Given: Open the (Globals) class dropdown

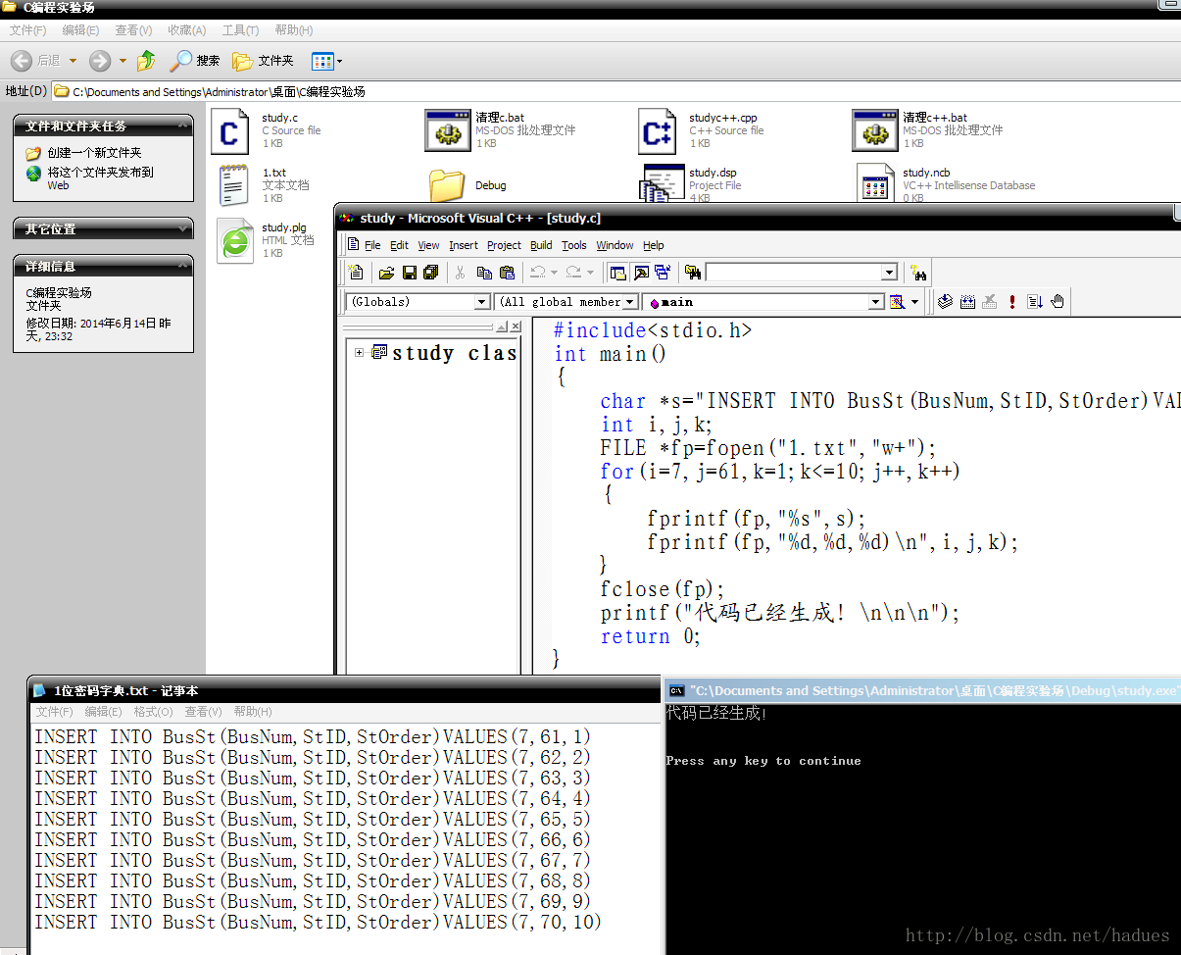Looking at the screenshot, I should pos(481,302).
